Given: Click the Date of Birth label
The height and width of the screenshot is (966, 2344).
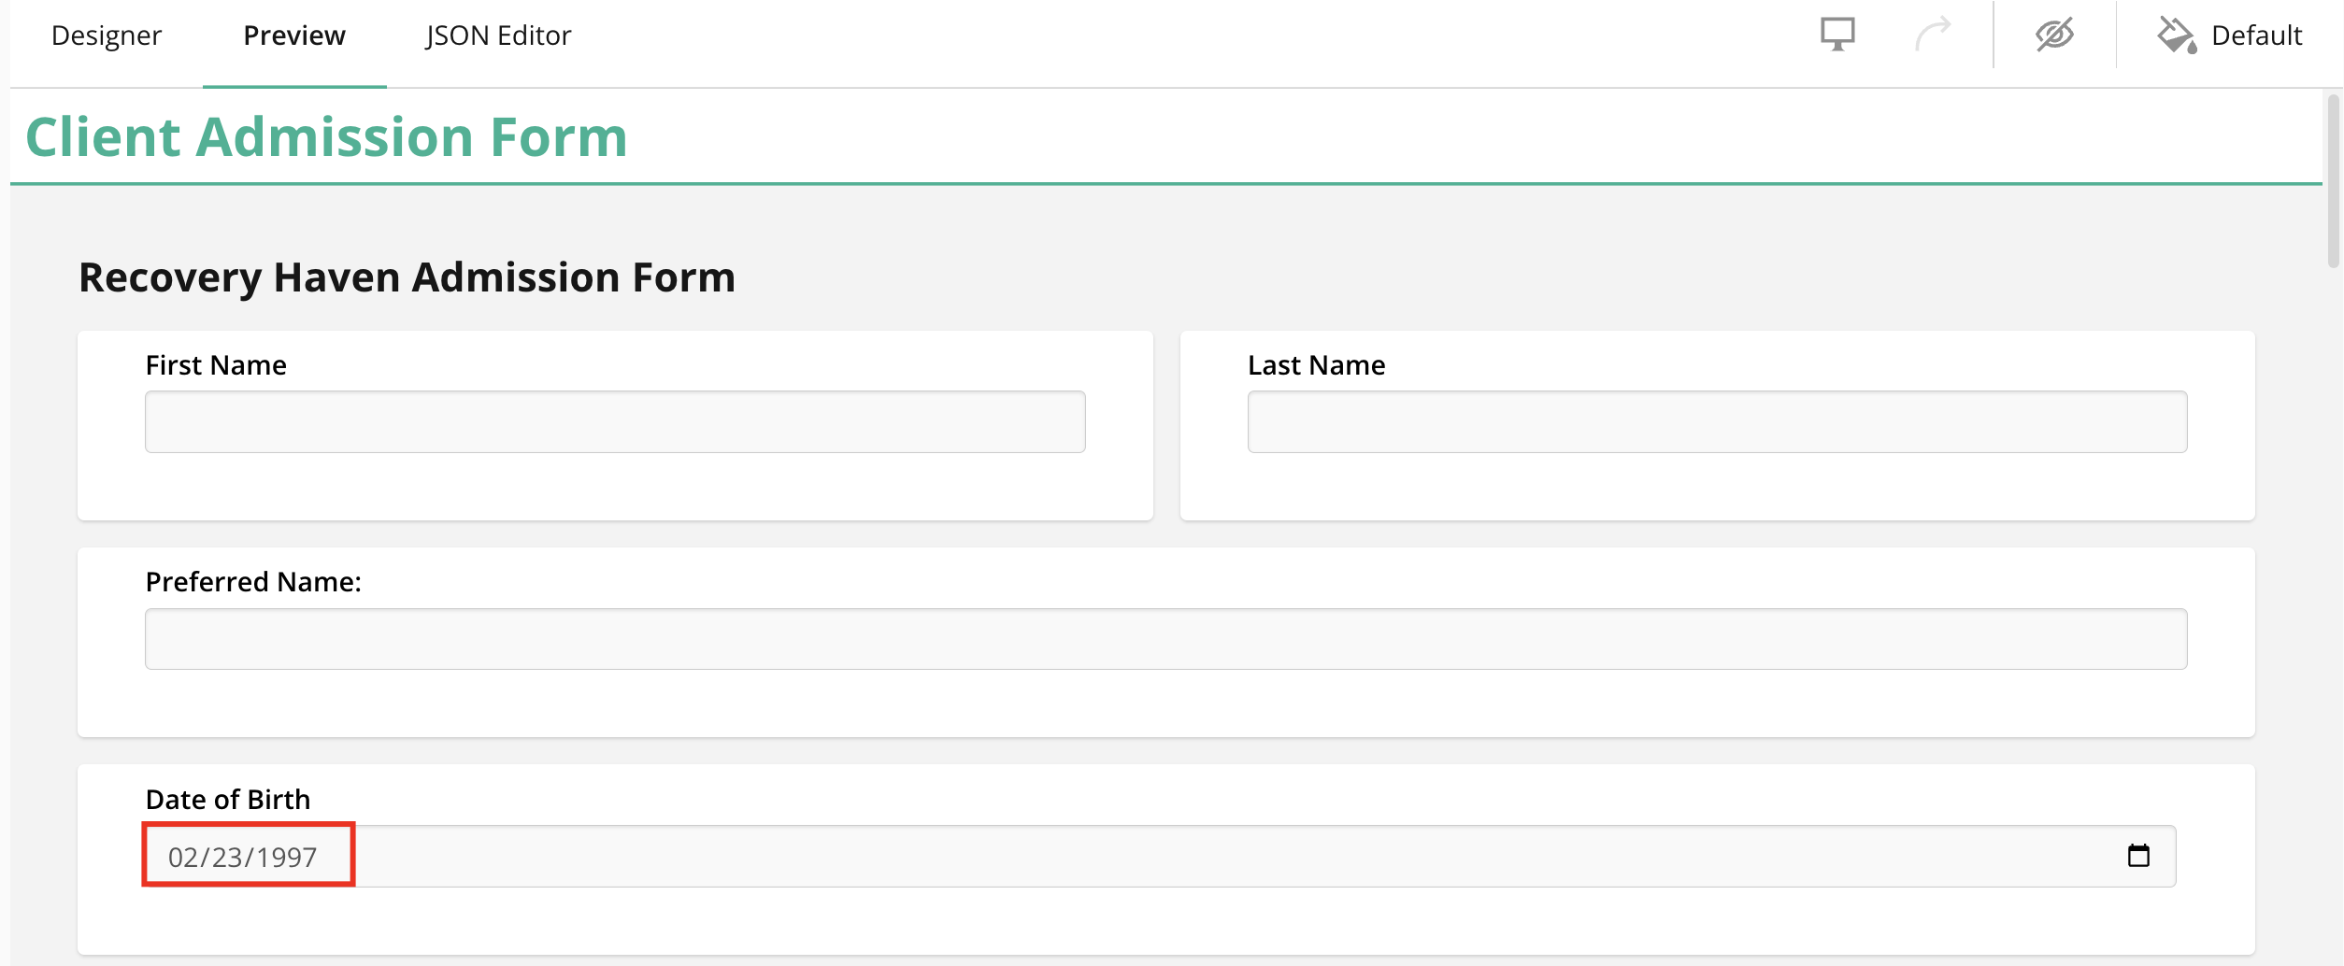Looking at the screenshot, I should tap(228, 800).
